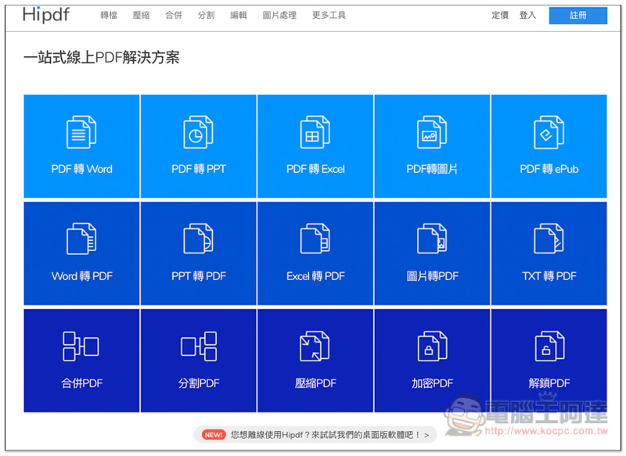626x456 pixels.
Task: Open the 圖片轉PDF converter icon
Action: (432, 239)
